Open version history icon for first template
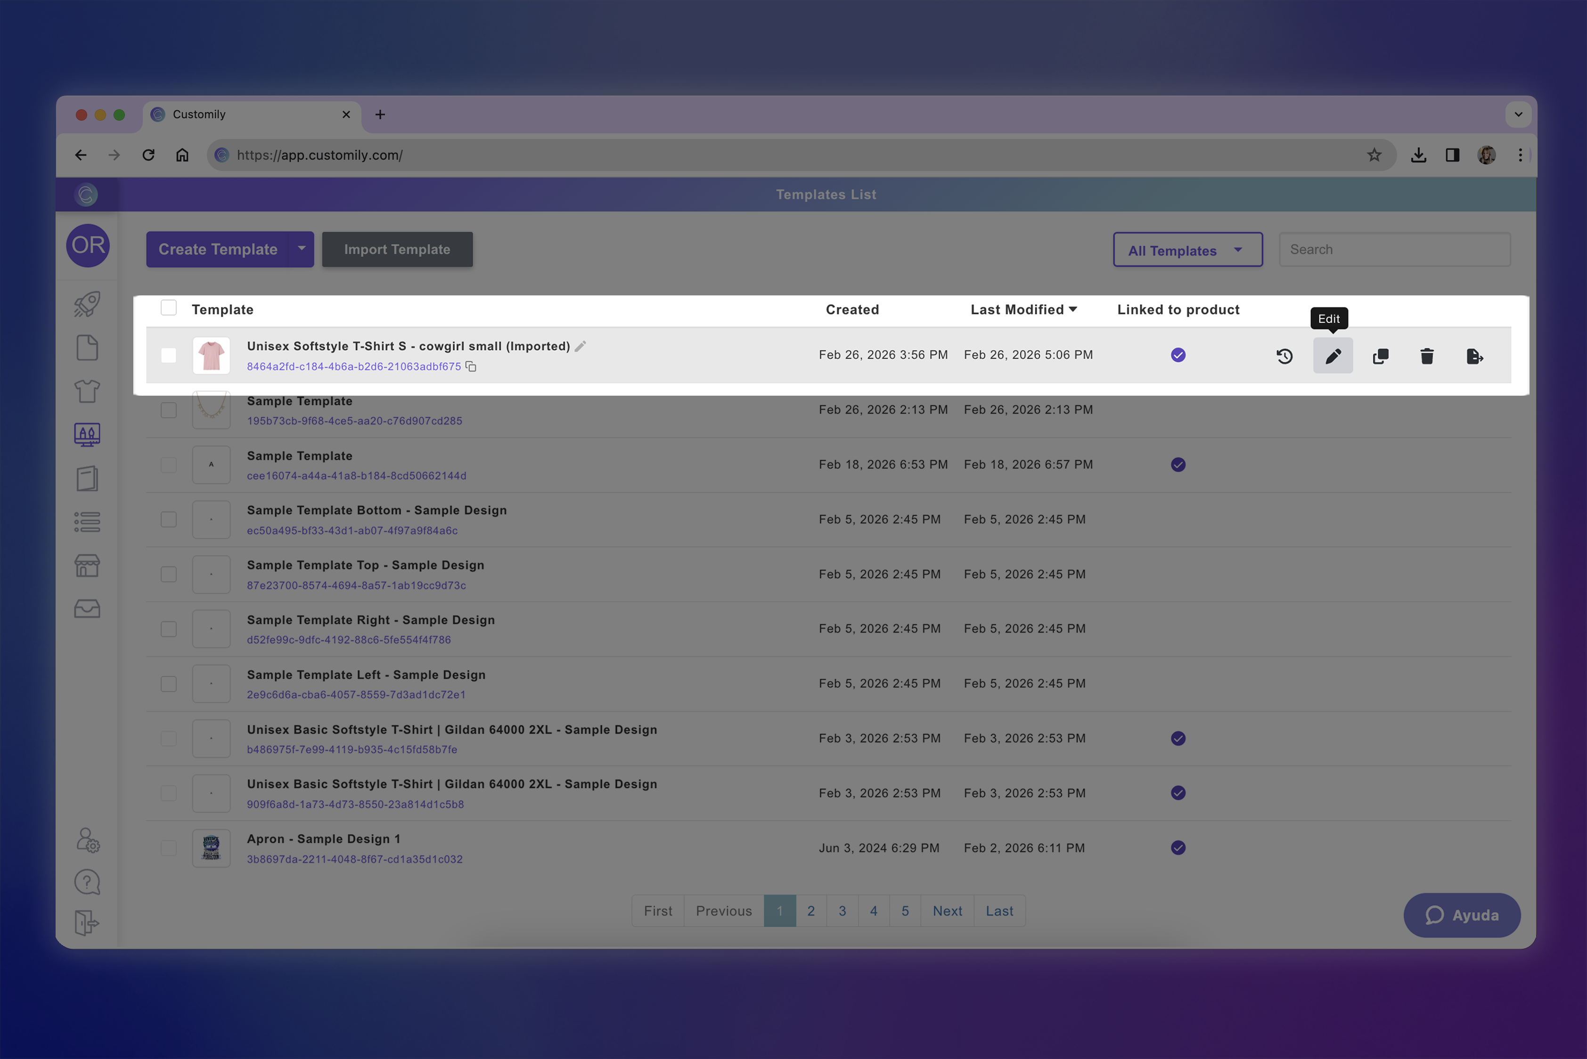Viewport: 1587px width, 1059px height. [1284, 356]
